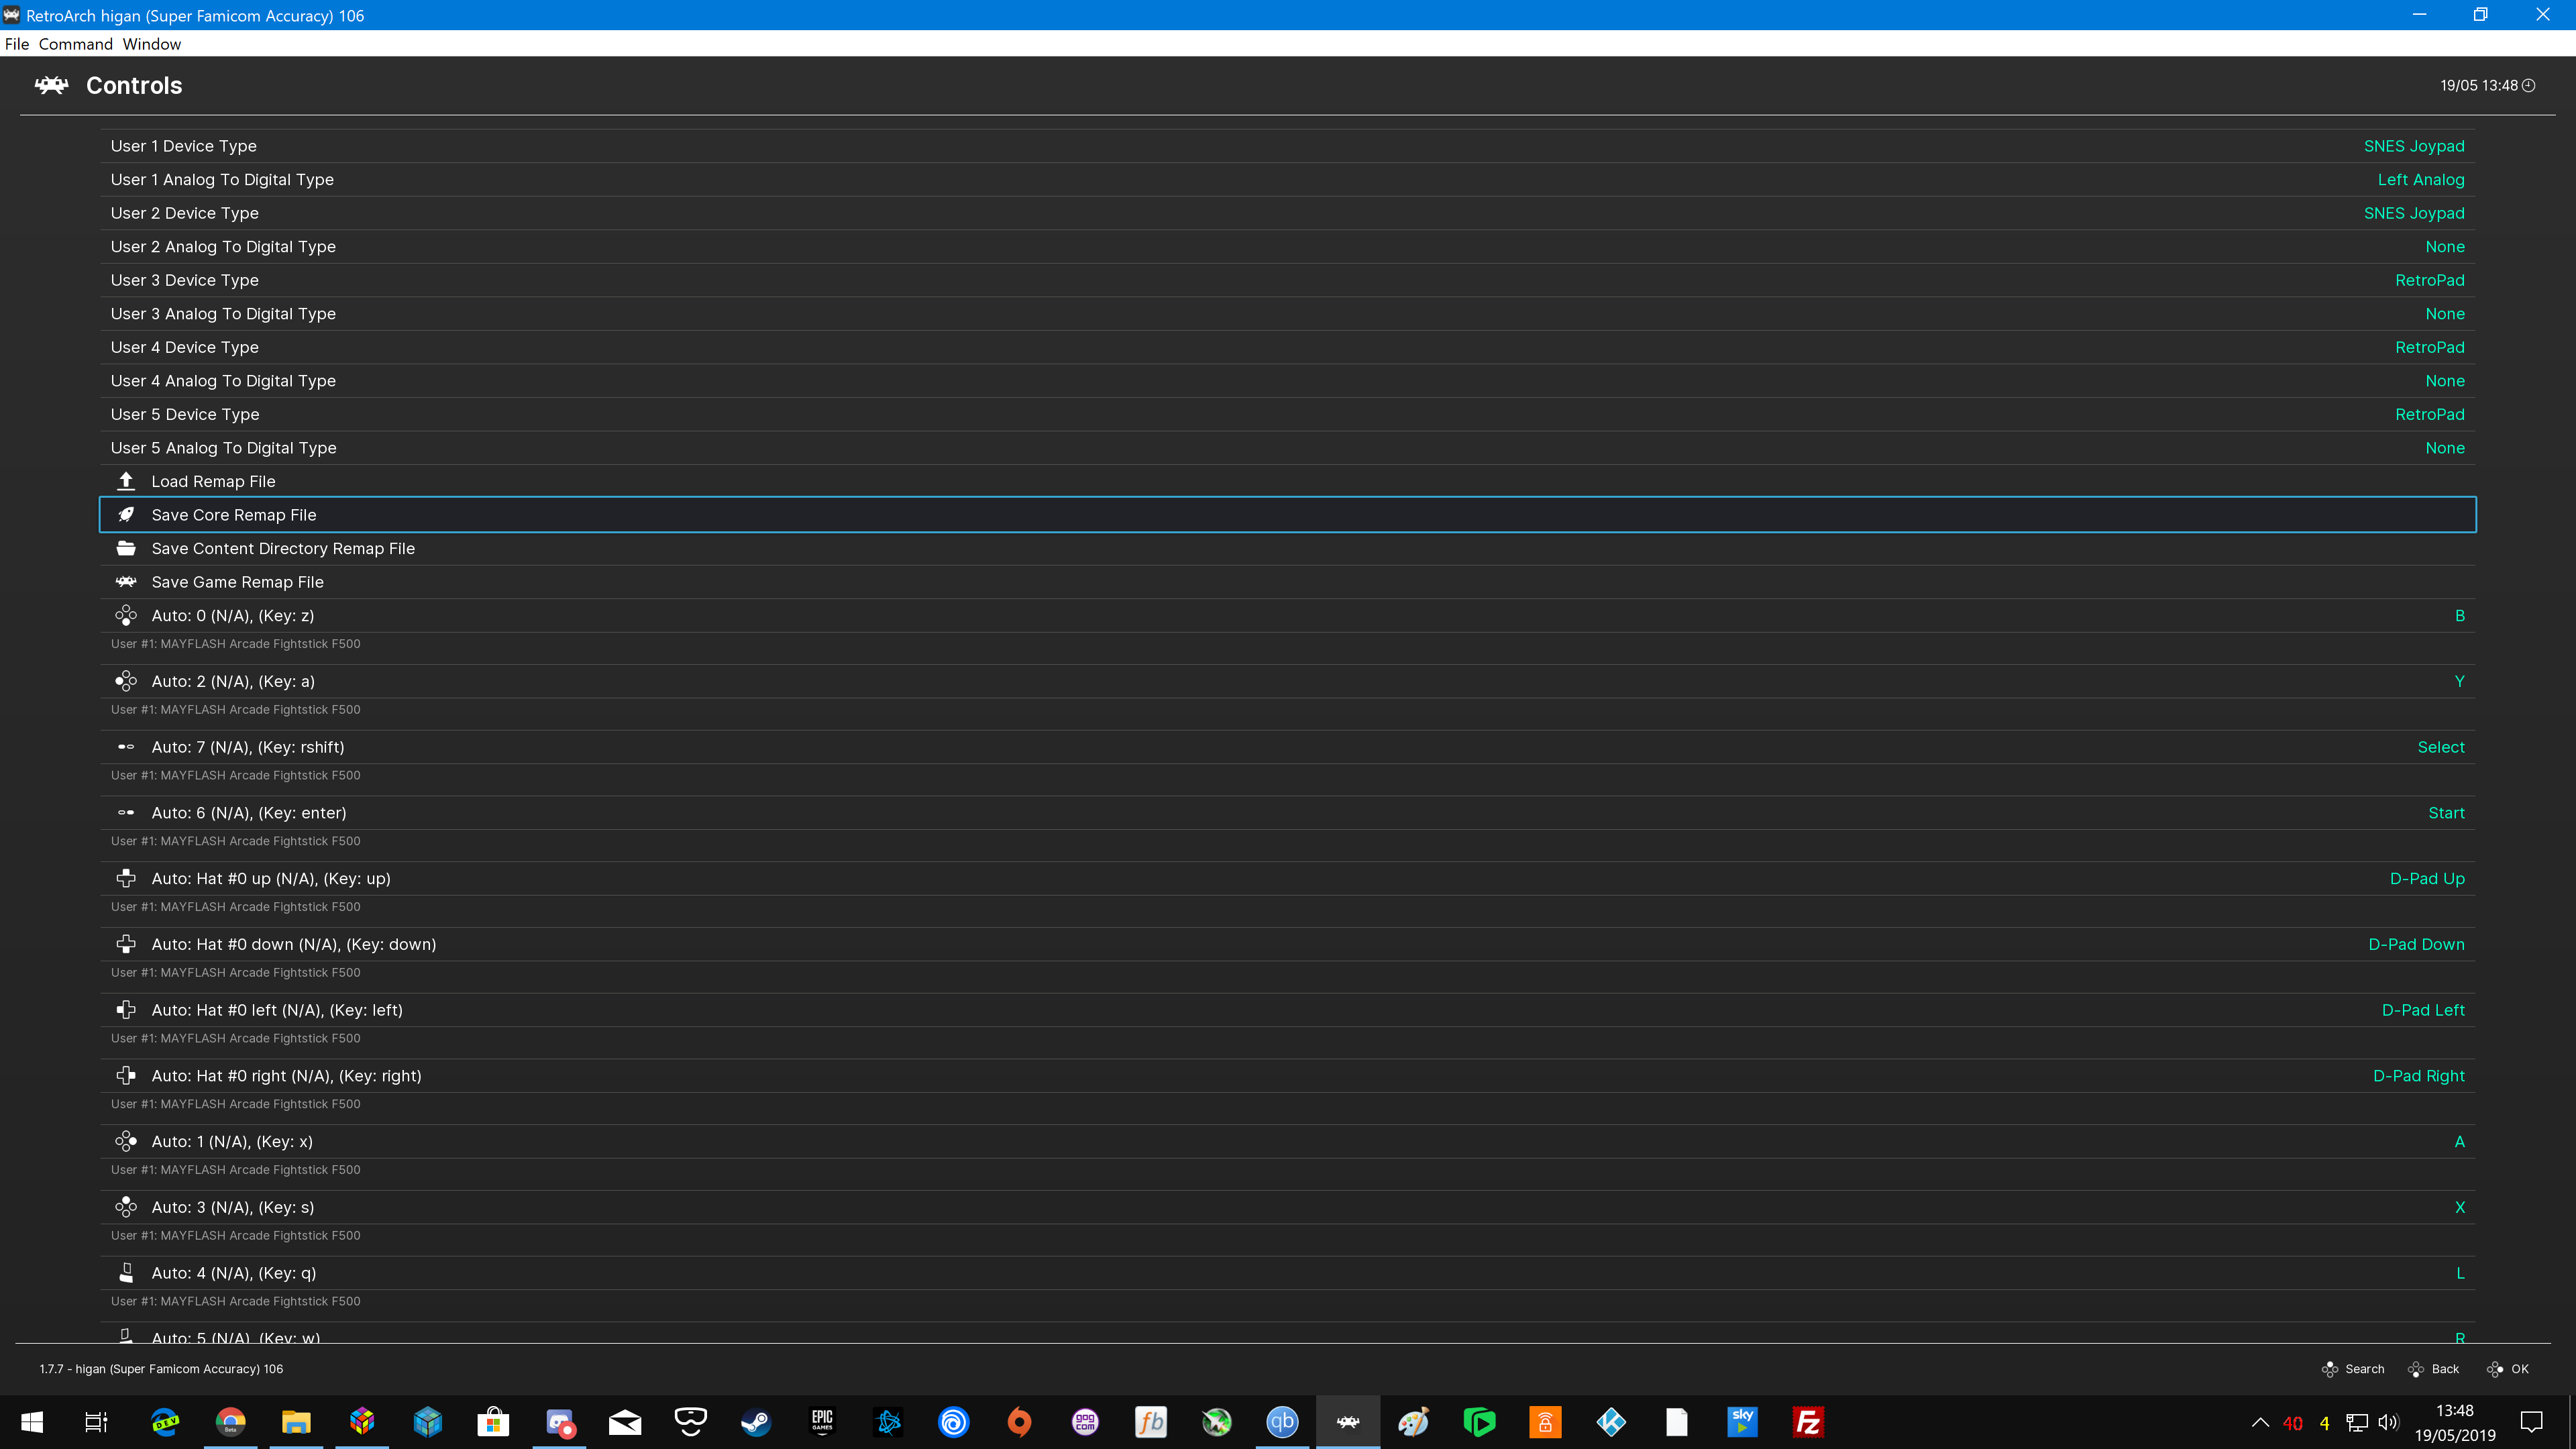This screenshot has width=2576, height=1449.
Task: Click the 19/05 13:48 clock in header
Action: click(2487, 85)
